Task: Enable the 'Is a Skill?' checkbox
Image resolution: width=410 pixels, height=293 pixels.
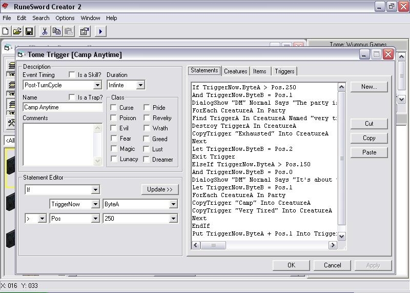Action: 72,75
